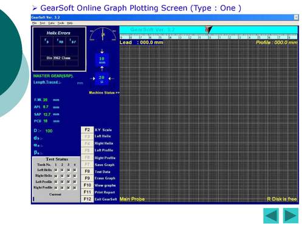
Task: Click the previous slide arrow icon
Action: 271,216
